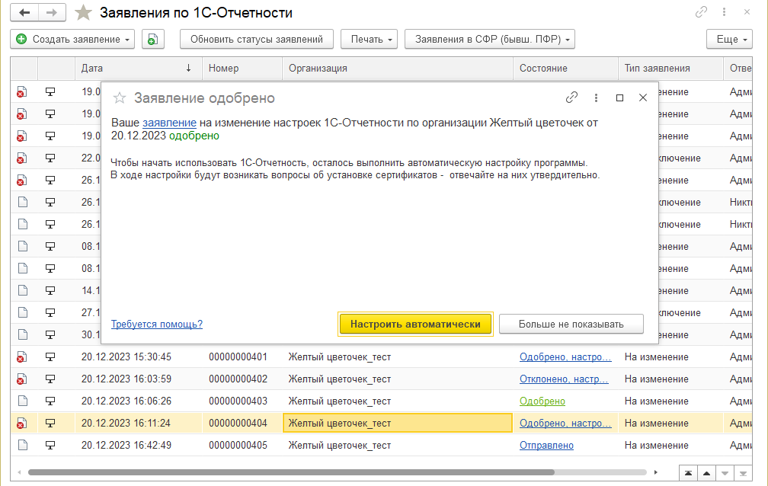Open three-dot menu in Заявление одобрено dialog
The width and height of the screenshot is (768, 486).
[596, 98]
